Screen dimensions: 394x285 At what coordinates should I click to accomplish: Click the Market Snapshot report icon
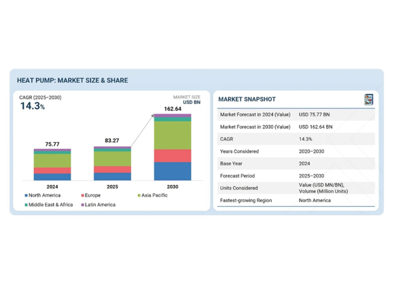pyautogui.click(x=369, y=99)
